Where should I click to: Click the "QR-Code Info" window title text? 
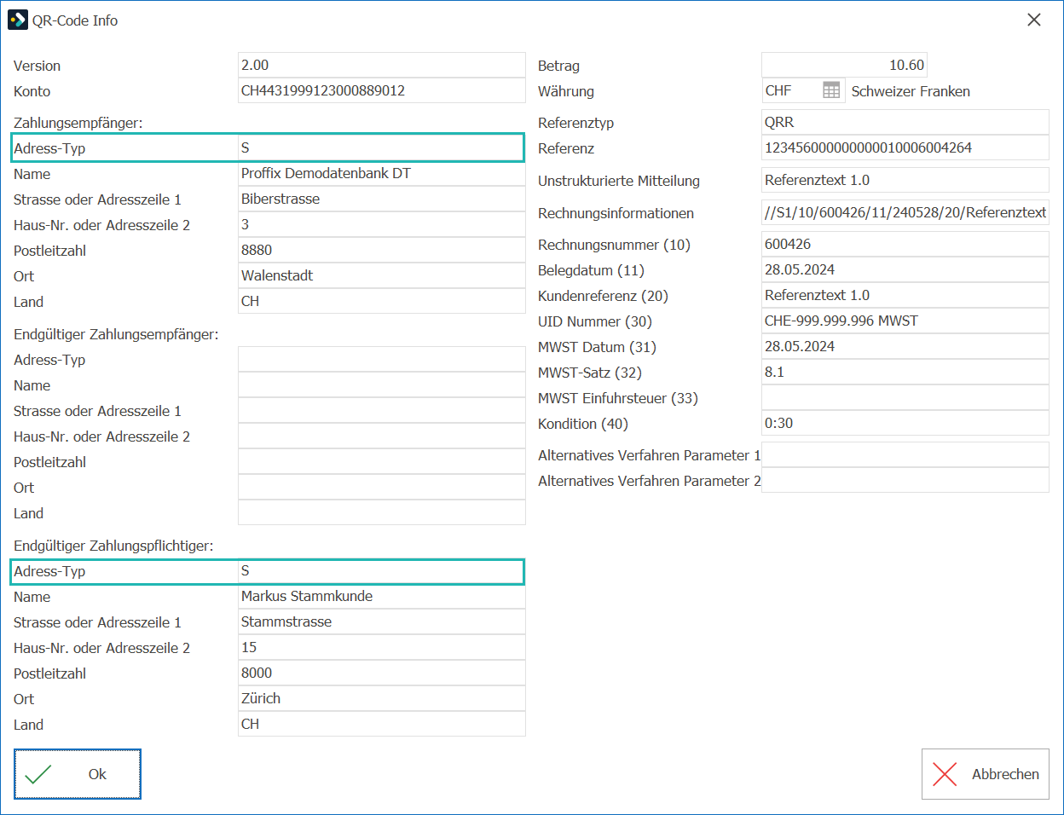[x=75, y=20]
